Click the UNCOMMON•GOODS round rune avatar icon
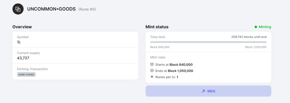Viewport: 290px width, 103px height. (18, 9)
